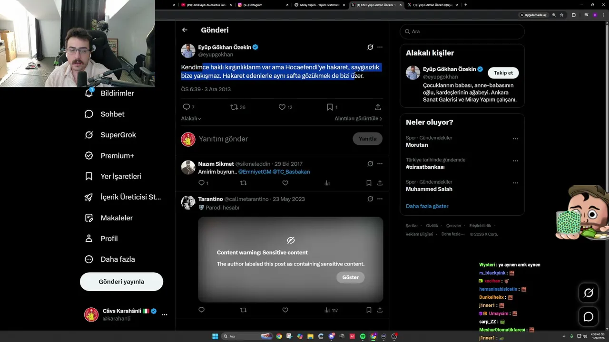Open more options for Muhammed Salah trend
The width and height of the screenshot is (609, 342).
coord(515,183)
